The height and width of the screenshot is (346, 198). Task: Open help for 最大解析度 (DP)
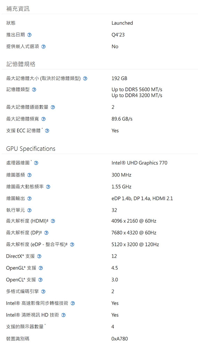(46, 233)
